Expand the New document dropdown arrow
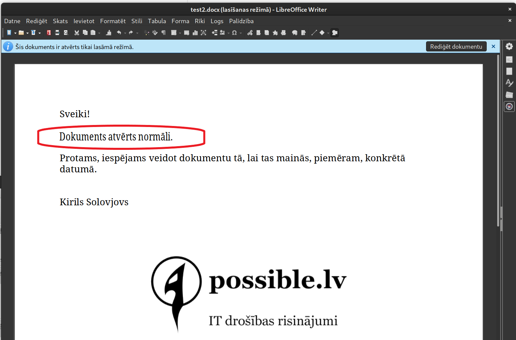This screenshot has height=340, width=516. (15, 33)
